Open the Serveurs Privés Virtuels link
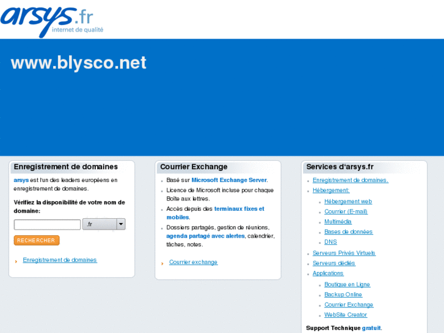Screen dimensions: 444x333 pos(344,253)
